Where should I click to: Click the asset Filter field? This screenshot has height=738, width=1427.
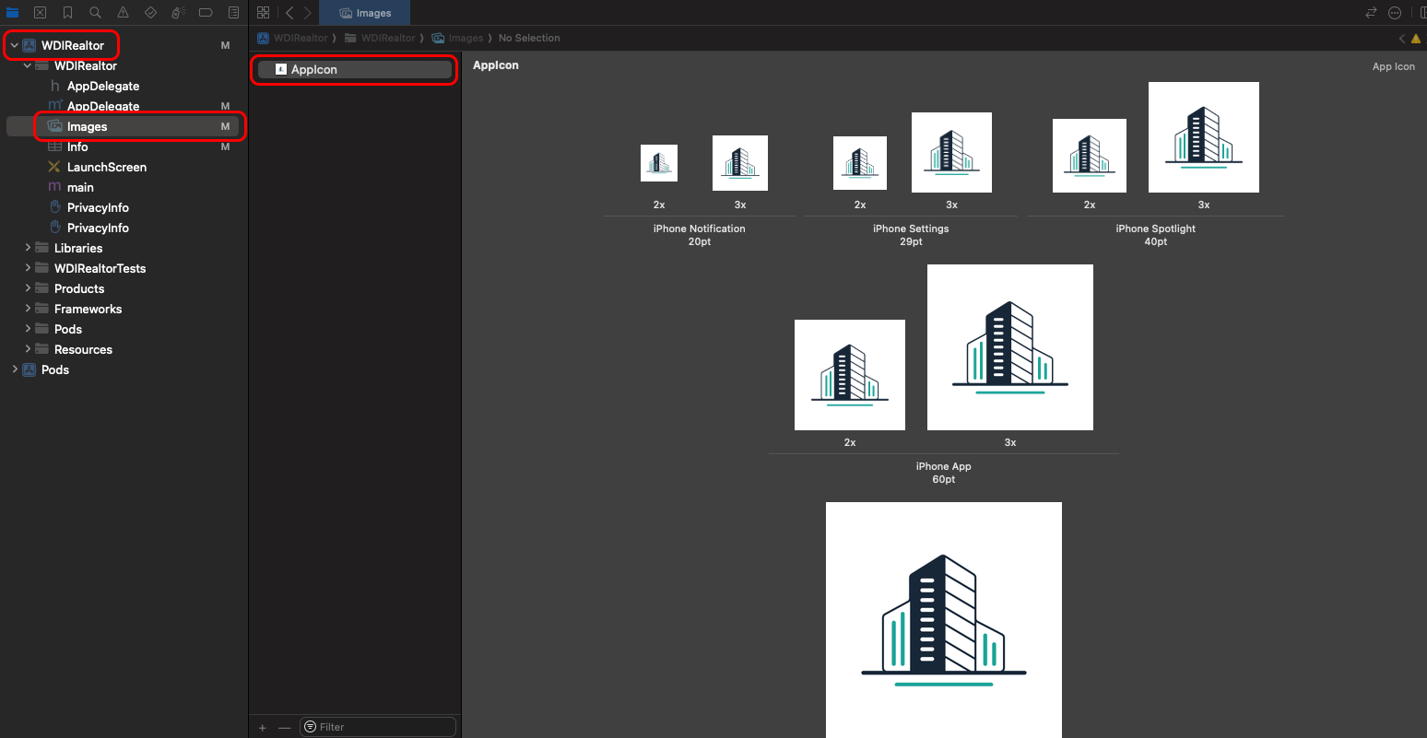coord(383,727)
